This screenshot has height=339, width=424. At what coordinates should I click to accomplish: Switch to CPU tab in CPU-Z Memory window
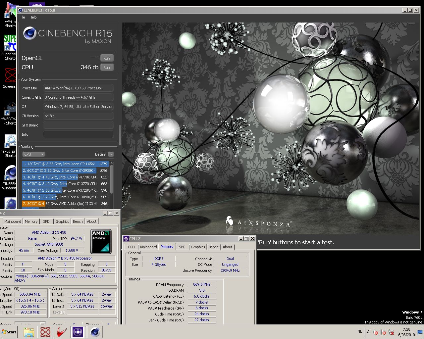tap(132, 247)
